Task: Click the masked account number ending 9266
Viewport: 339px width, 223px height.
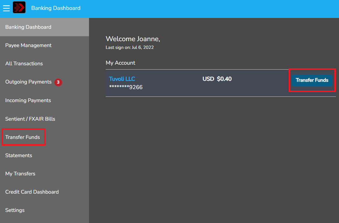Action: coord(126,87)
